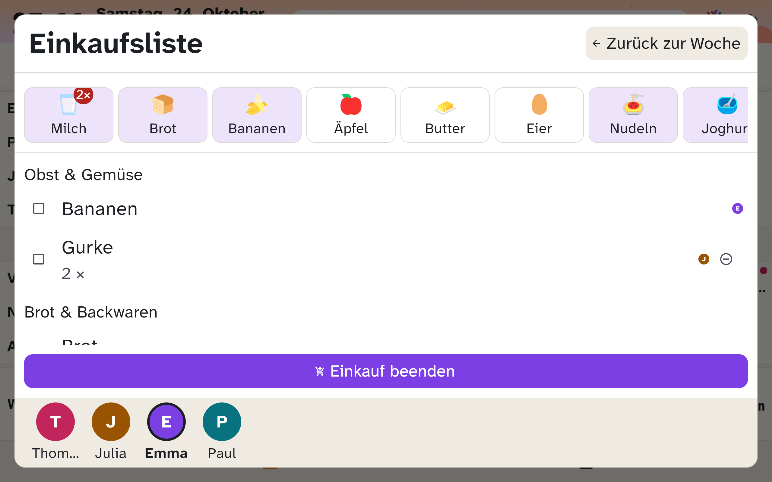This screenshot has width=772, height=482.
Task: Click Zurück zur Woche button
Action: [667, 43]
